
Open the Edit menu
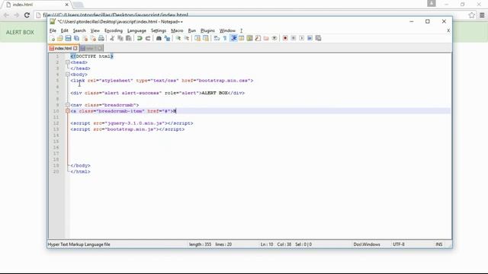[64, 30]
